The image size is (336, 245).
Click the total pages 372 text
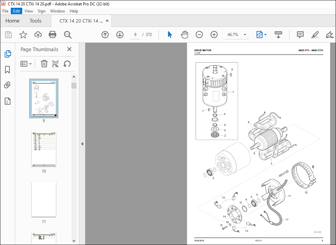tap(149, 35)
